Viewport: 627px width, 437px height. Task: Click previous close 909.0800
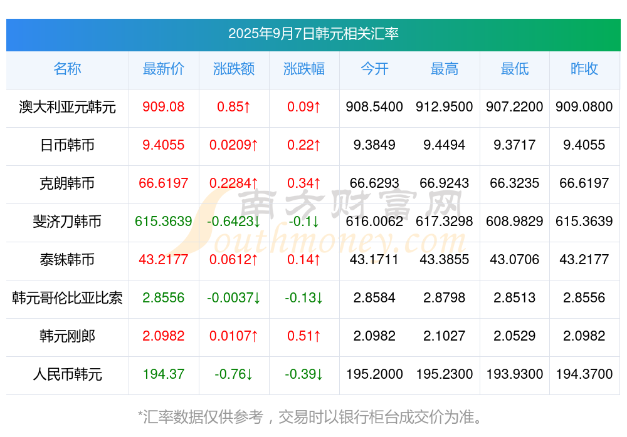tap(584, 106)
